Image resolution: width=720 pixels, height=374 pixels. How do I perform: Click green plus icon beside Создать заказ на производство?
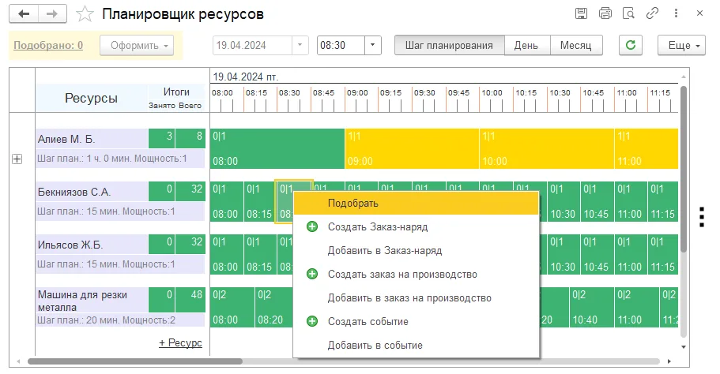click(312, 274)
